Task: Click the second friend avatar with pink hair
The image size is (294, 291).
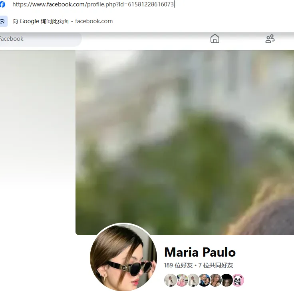Action: 182,280
